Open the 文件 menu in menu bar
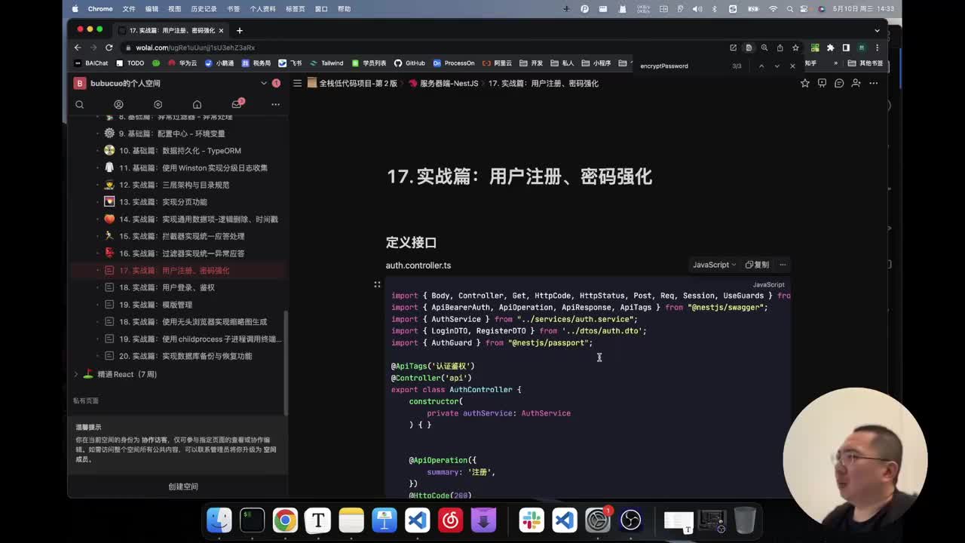This screenshot has width=965, height=543. (129, 9)
